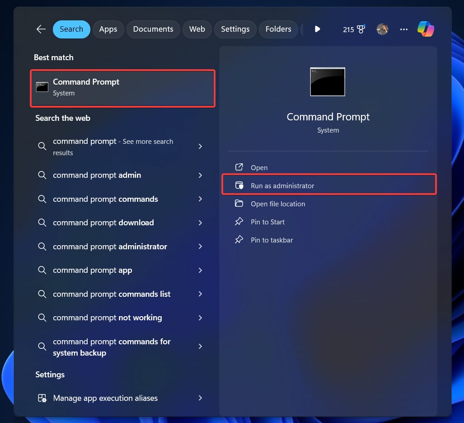This screenshot has width=464, height=423.
Task: Go back with the left arrow
Action: [41, 29]
